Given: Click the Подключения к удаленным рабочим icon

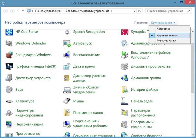Looking at the screenshot, I should coord(67,124).
